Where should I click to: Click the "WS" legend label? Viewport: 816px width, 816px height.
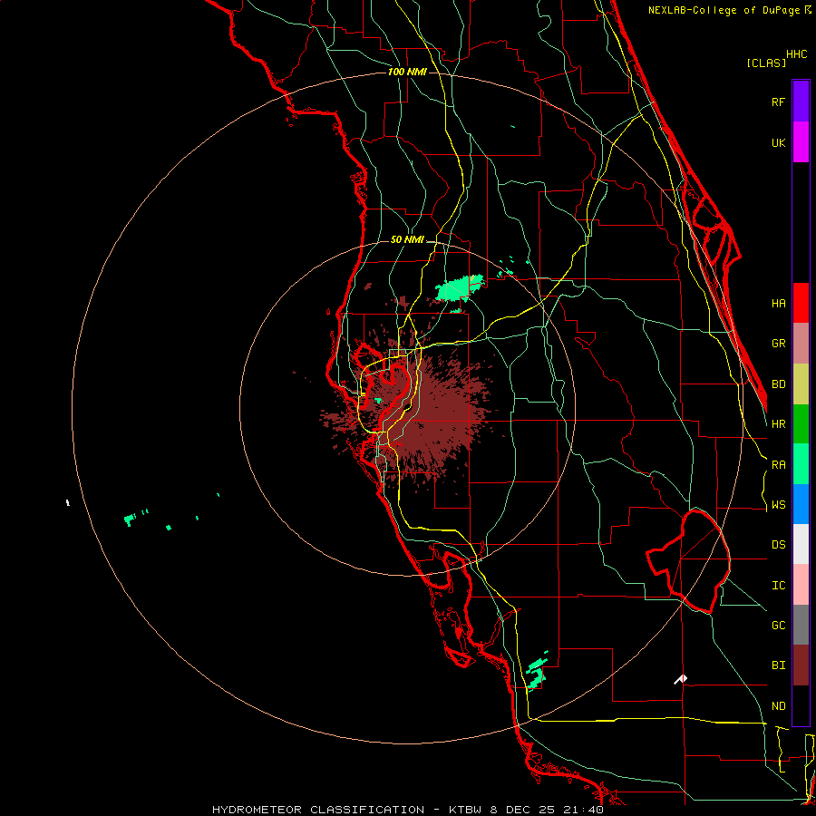click(778, 504)
